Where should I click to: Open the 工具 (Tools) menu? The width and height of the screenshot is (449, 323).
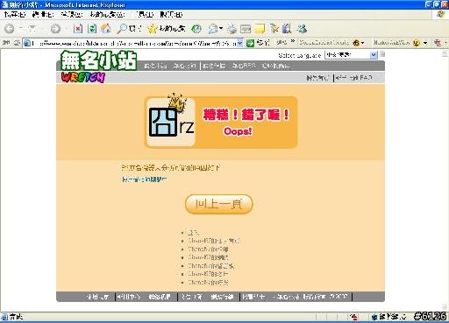(143, 14)
